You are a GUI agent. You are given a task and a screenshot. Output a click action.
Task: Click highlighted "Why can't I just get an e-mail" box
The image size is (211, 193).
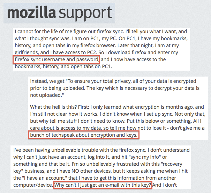pos(103,185)
